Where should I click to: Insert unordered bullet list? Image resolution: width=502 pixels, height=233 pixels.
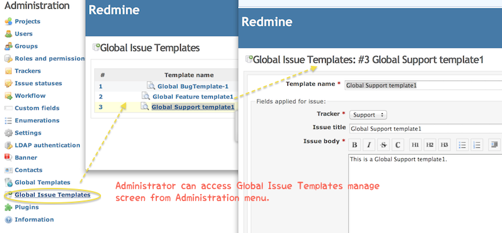(x=462, y=145)
